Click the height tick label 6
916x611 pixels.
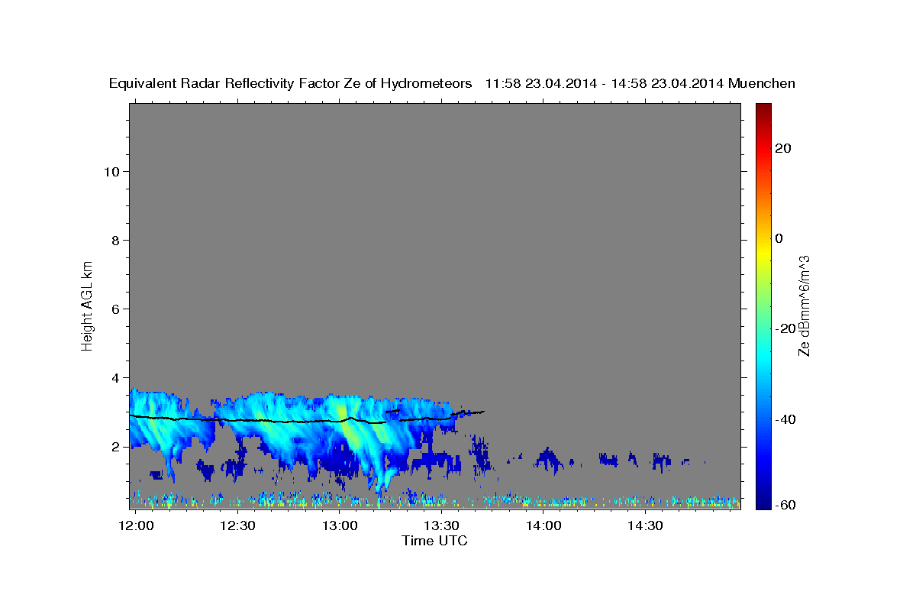pyautogui.click(x=117, y=309)
